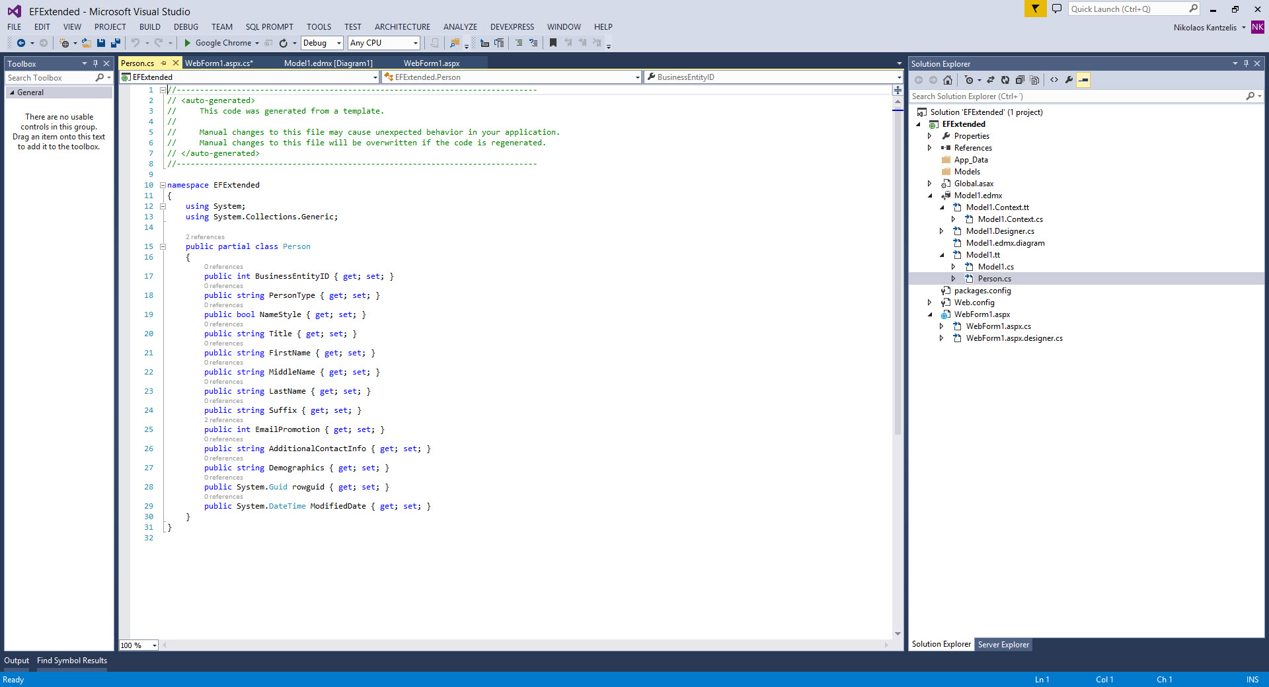Pin the Toolbox panel with auto-hide pin
This screenshot has height=687, width=1269.
(x=95, y=63)
